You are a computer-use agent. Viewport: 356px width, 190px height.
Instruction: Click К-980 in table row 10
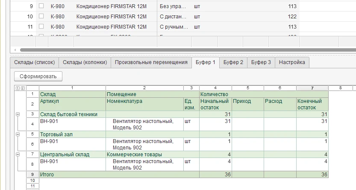coord(57,17)
